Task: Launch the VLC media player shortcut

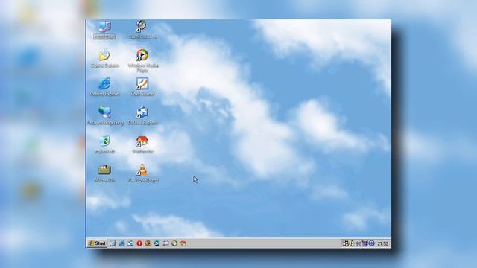Action: pyautogui.click(x=142, y=173)
